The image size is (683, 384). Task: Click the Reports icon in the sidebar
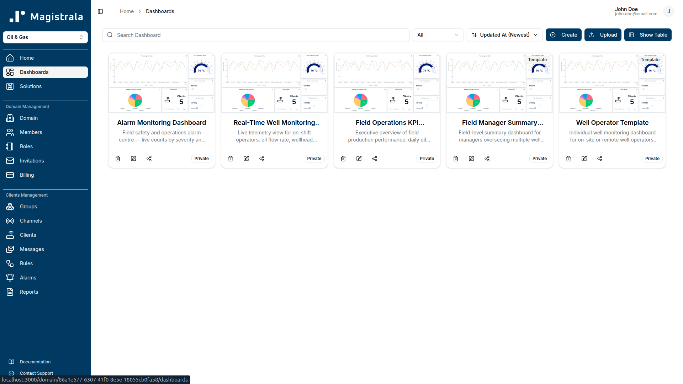[10, 292]
